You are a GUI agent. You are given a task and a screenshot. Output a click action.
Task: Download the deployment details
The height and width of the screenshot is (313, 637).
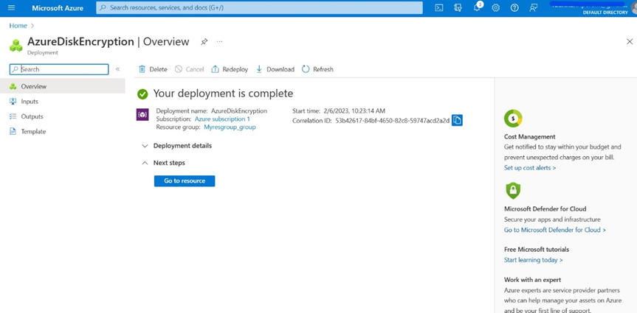[x=275, y=69]
